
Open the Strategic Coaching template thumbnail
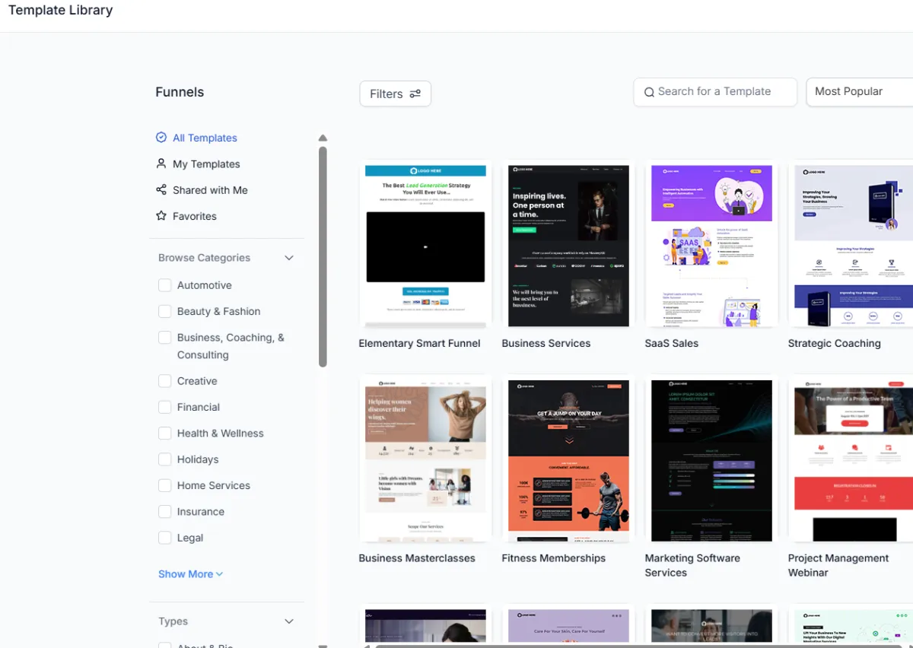point(854,246)
